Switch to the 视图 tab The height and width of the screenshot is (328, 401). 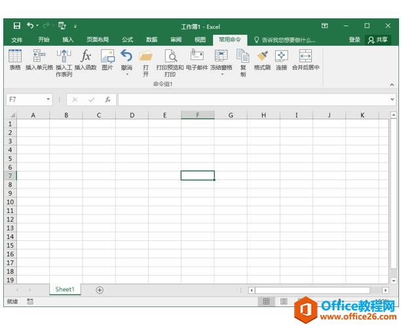click(200, 39)
